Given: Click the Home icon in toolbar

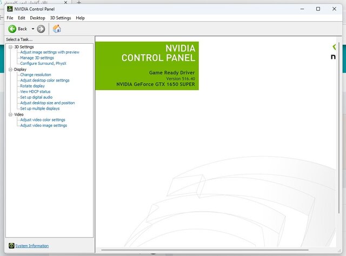Looking at the screenshot, I should coord(57,29).
